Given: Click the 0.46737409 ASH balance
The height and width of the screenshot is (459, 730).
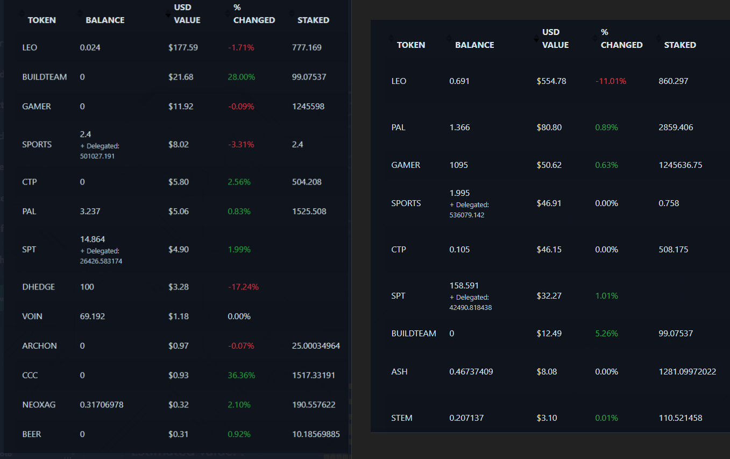Looking at the screenshot, I should coord(471,372).
